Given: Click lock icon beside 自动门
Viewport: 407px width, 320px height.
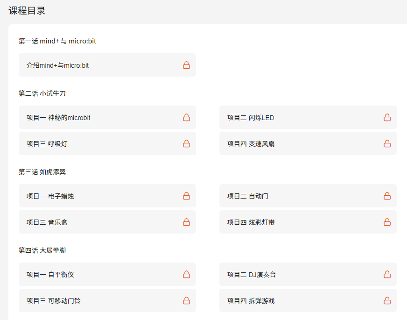Looking at the screenshot, I should point(387,196).
